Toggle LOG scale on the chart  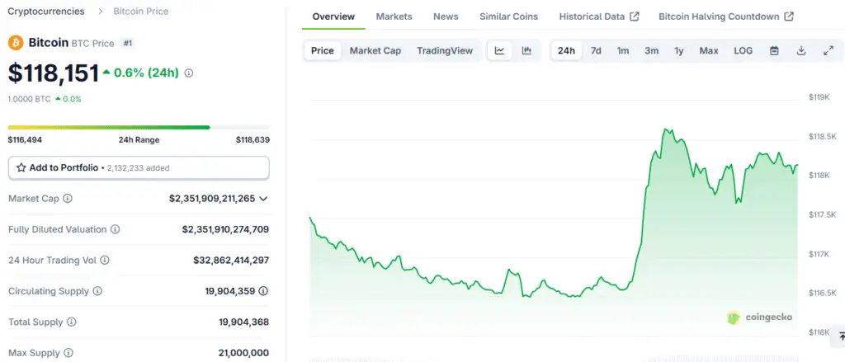tap(744, 50)
